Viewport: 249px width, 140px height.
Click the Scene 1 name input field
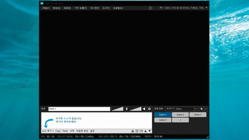[79, 109]
